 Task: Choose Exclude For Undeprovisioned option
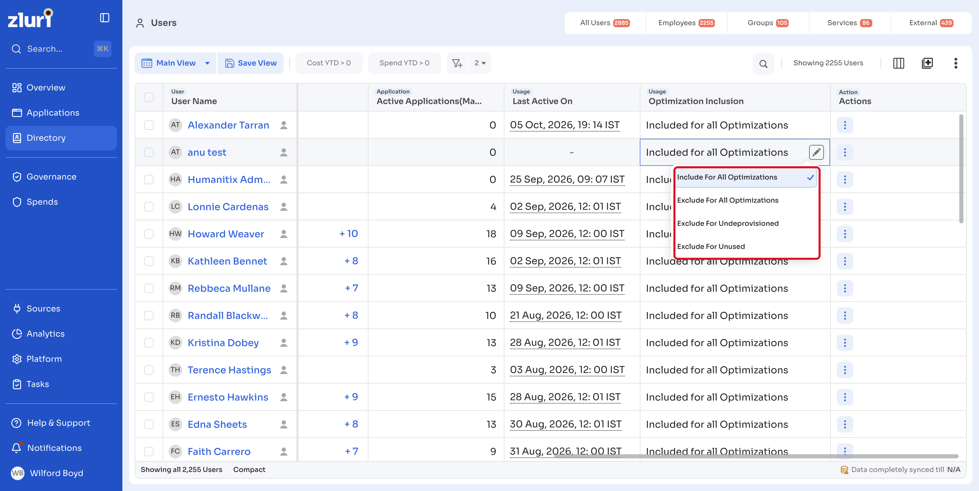745,223
